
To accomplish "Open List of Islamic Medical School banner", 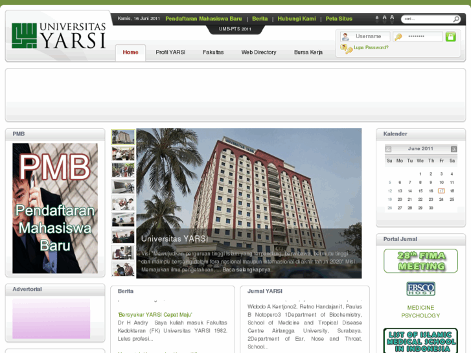I will pos(420,341).
